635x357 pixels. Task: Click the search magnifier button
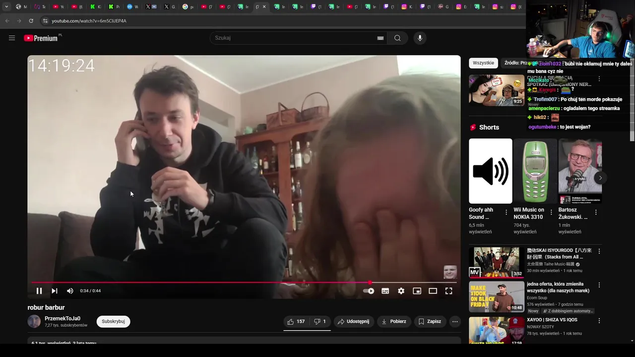coord(397,38)
